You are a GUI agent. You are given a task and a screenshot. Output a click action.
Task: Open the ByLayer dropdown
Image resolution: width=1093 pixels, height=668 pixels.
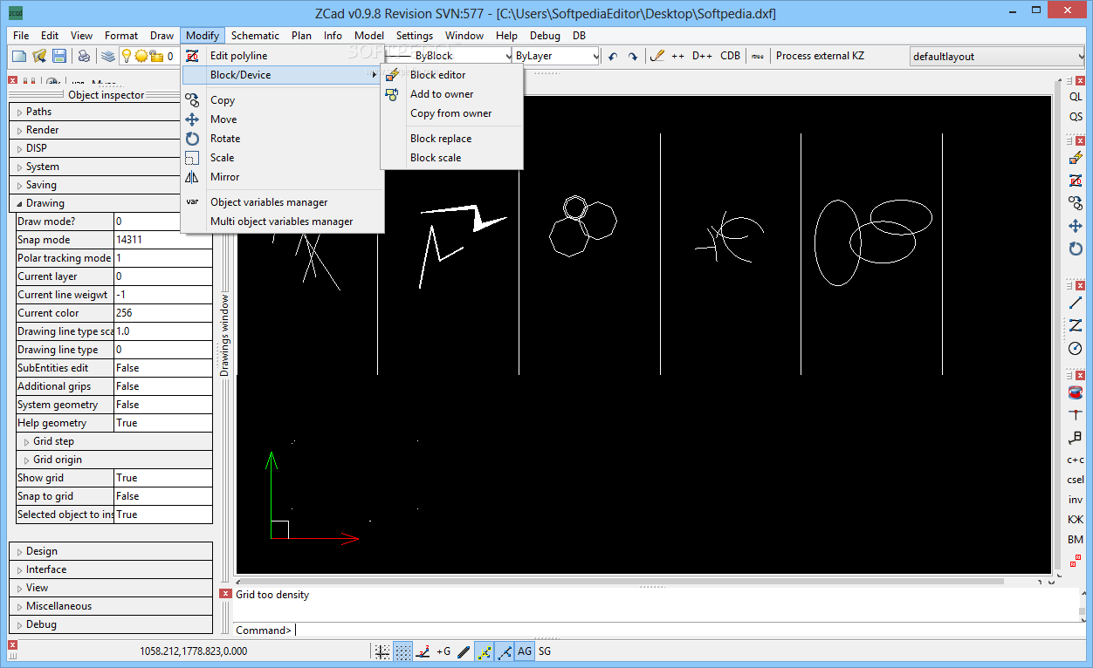tap(557, 56)
